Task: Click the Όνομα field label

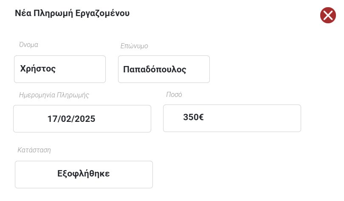Action: [x=29, y=44]
